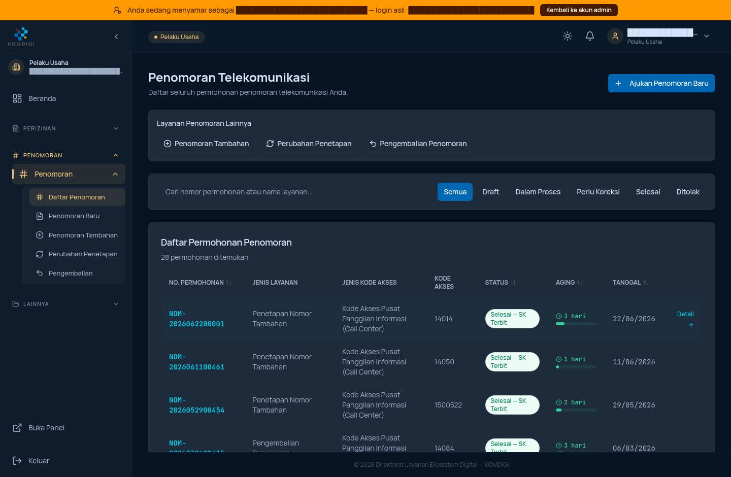731x477 pixels.
Task: Click date 22/06/2026 cell
Action: pos(634,319)
